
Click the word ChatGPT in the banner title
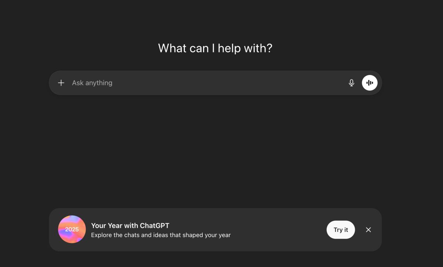[154, 226]
